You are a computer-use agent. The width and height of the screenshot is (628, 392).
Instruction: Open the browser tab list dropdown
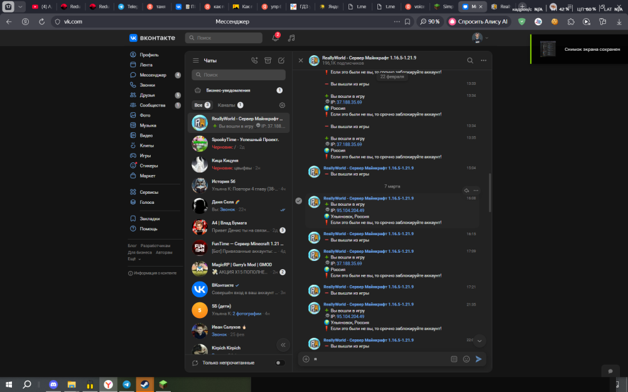pyautogui.click(x=20, y=6)
